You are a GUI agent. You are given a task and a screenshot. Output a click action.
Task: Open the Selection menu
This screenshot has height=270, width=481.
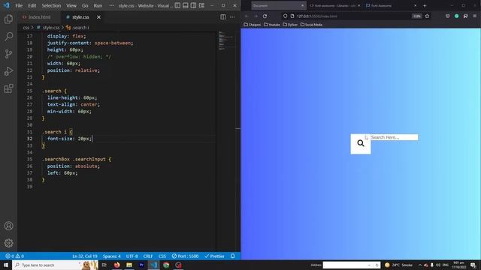pyautogui.click(x=51, y=5)
